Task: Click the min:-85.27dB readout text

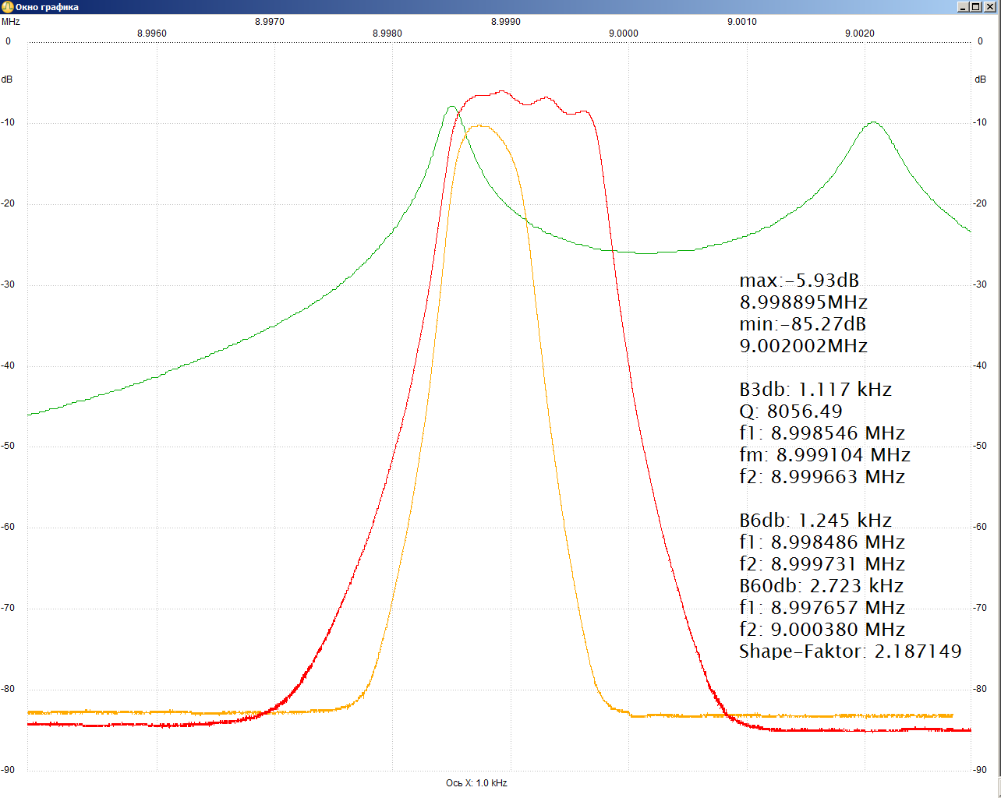Action: point(802,324)
